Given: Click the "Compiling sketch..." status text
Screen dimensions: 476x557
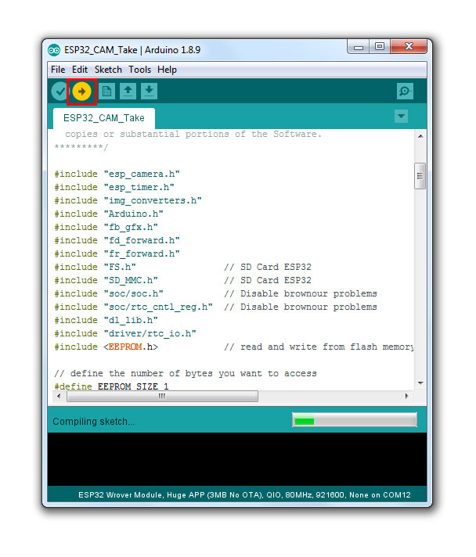Looking at the screenshot, I should 93,422.
